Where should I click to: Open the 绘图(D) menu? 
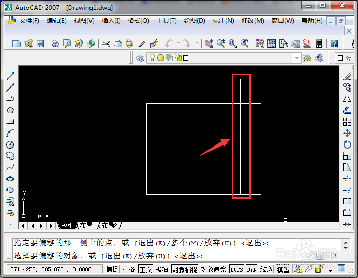tap(195, 21)
